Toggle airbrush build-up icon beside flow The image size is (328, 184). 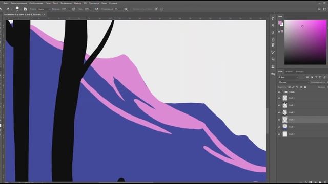tap(97, 9)
